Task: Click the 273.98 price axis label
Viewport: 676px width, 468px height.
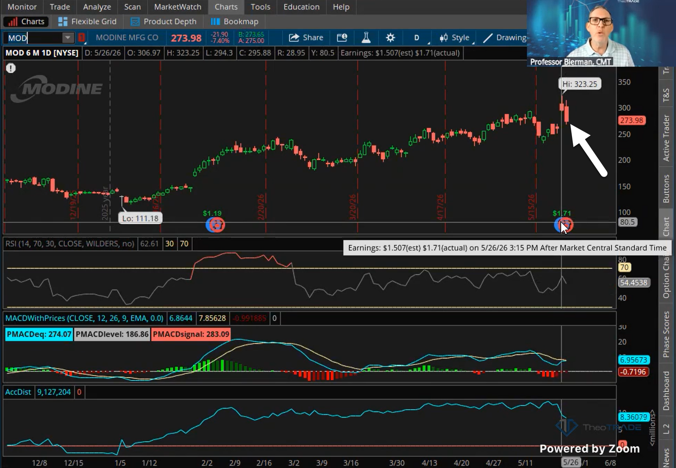Action: [632, 120]
